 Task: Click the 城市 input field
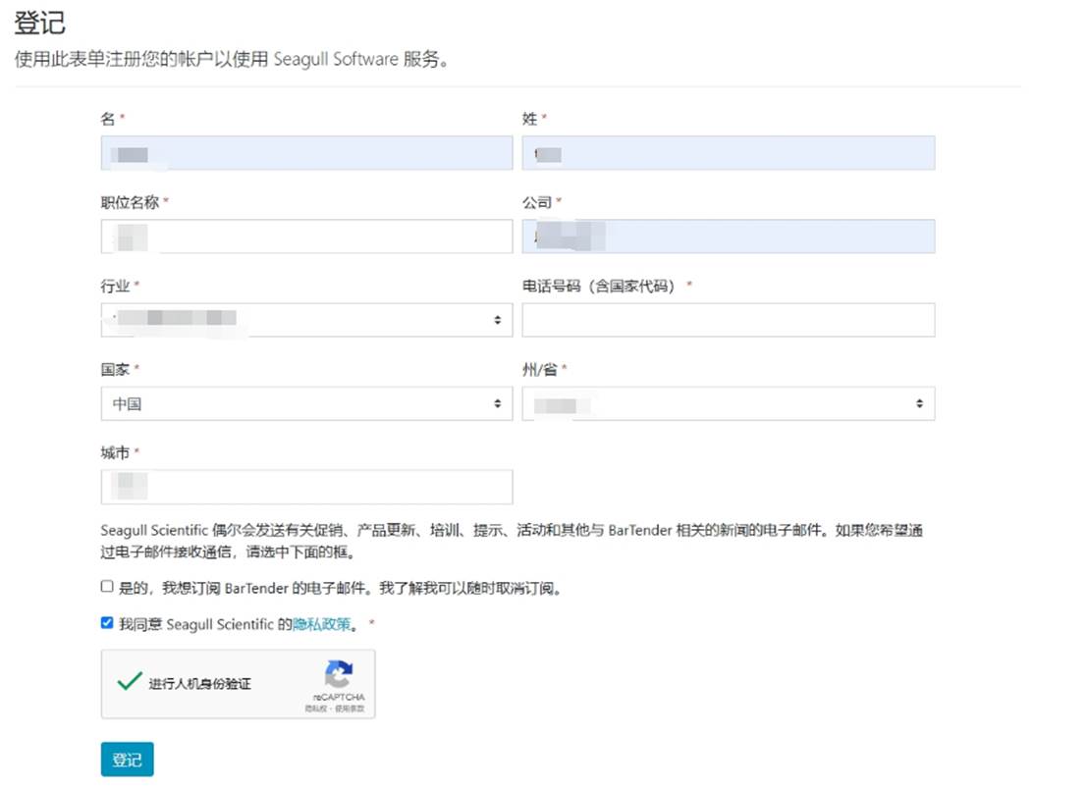point(306,487)
